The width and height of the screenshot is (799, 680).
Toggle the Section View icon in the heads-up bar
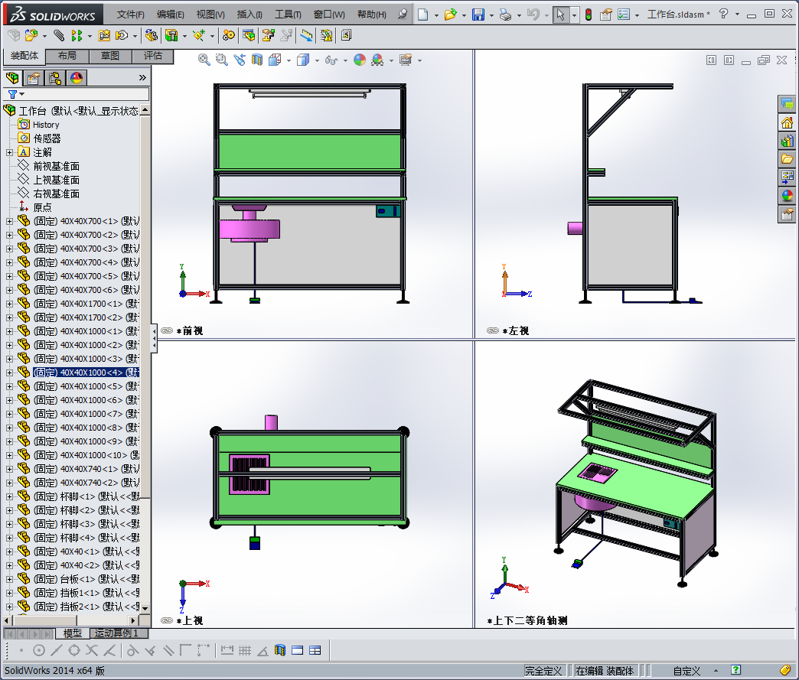257,60
